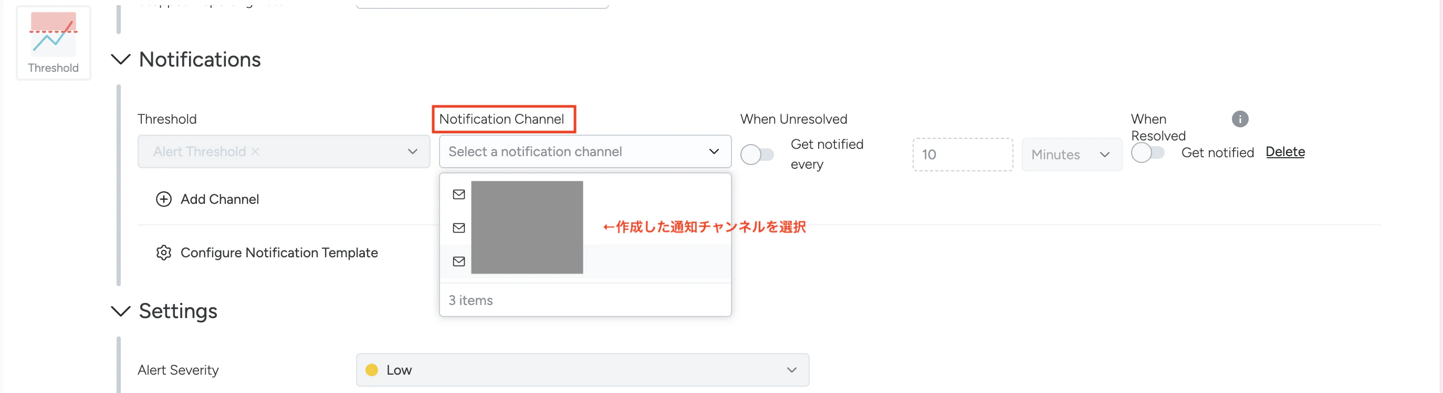Image resolution: width=1443 pixels, height=393 pixels.
Task: Click the When Unresolved label
Action: [x=793, y=119]
